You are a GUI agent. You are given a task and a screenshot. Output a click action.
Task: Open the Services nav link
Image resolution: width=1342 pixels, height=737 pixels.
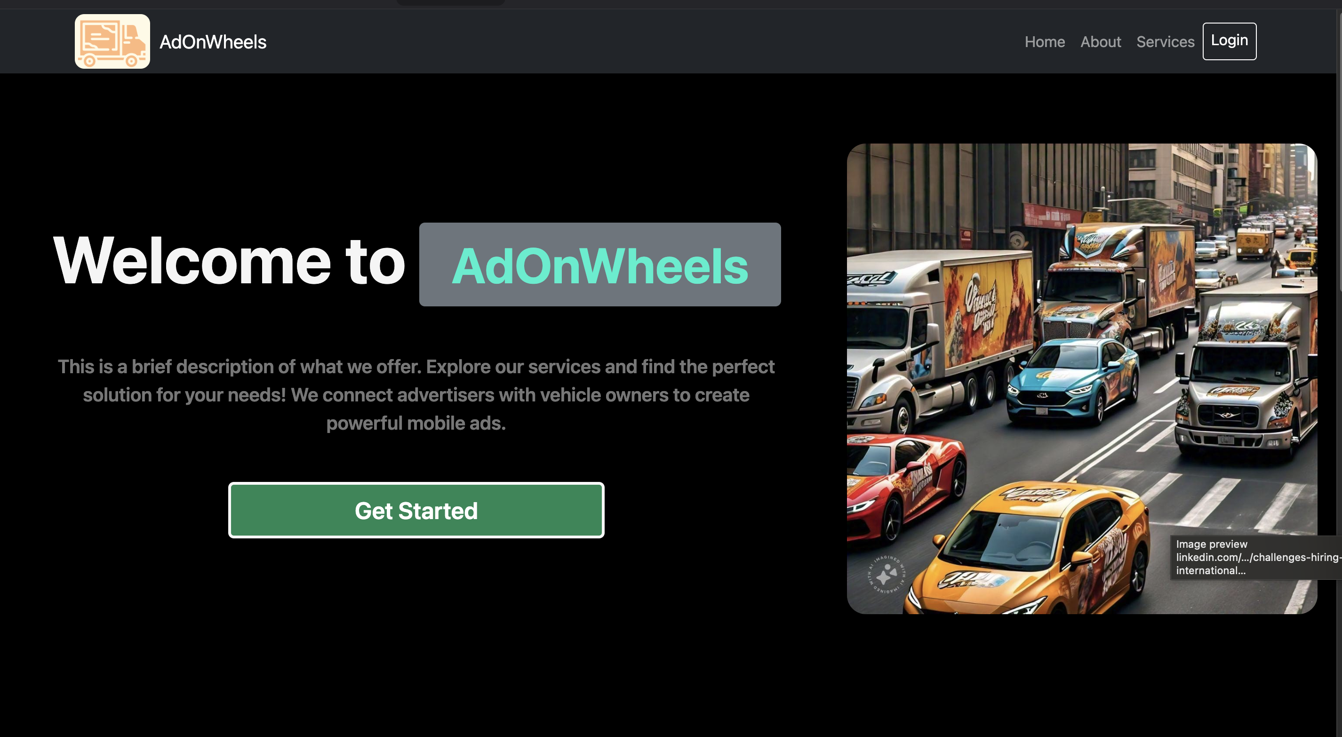point(1165,42)
